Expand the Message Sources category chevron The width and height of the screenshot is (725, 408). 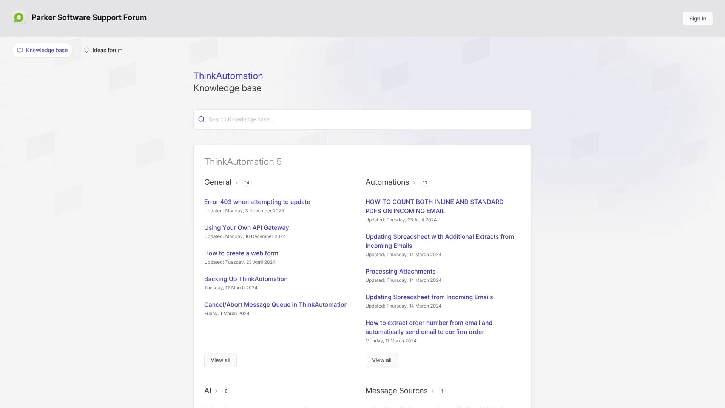pos(432,391)
